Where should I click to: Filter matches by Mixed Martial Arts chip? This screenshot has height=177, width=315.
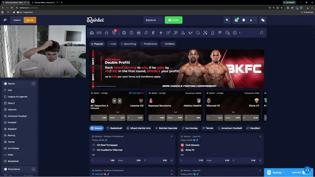click(138, 128)
